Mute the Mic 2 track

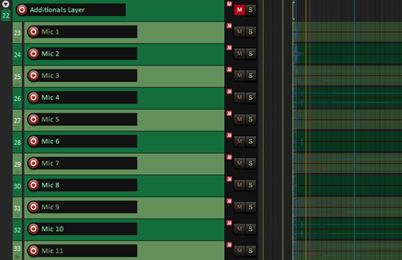[239, 53]
